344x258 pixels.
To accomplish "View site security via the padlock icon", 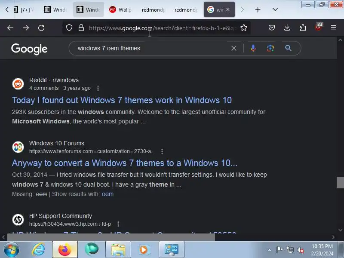I will 81,28.
